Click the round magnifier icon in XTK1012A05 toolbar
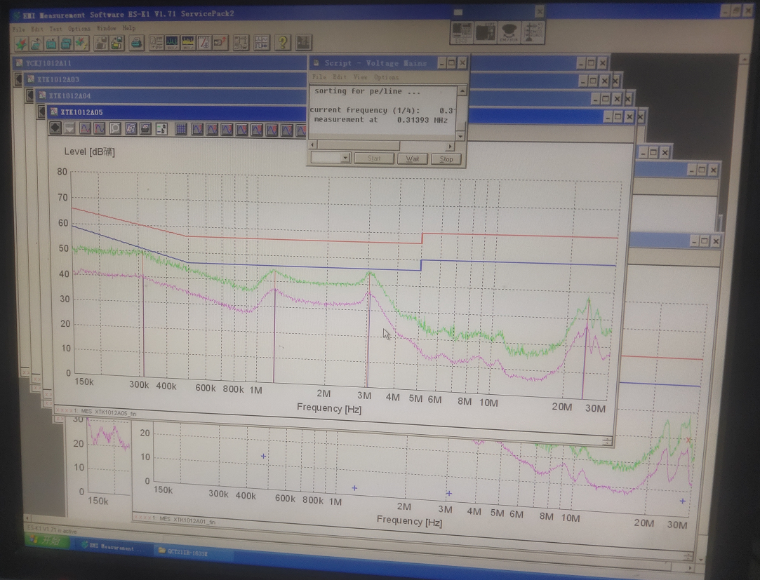This screenshot has height=580, width=760. point(115,128)
